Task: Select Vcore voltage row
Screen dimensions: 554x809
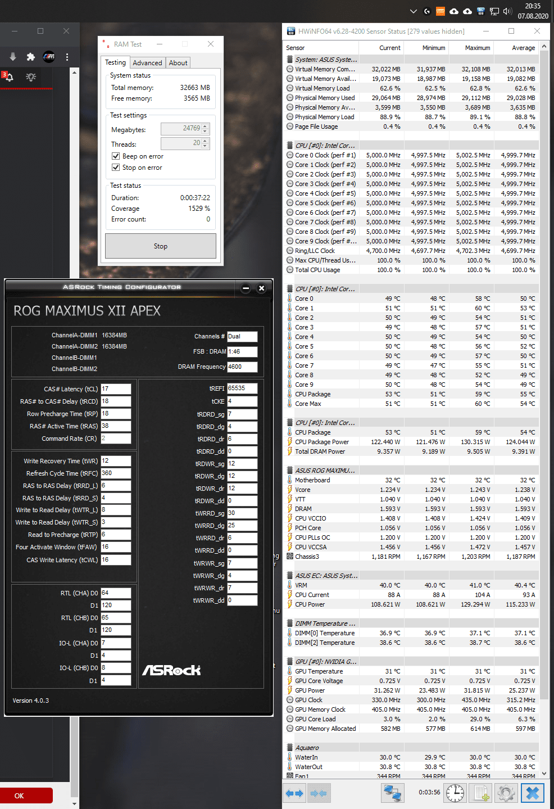Action: 411,490
